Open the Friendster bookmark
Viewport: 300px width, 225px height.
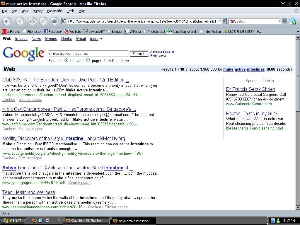tap(32, 32)
